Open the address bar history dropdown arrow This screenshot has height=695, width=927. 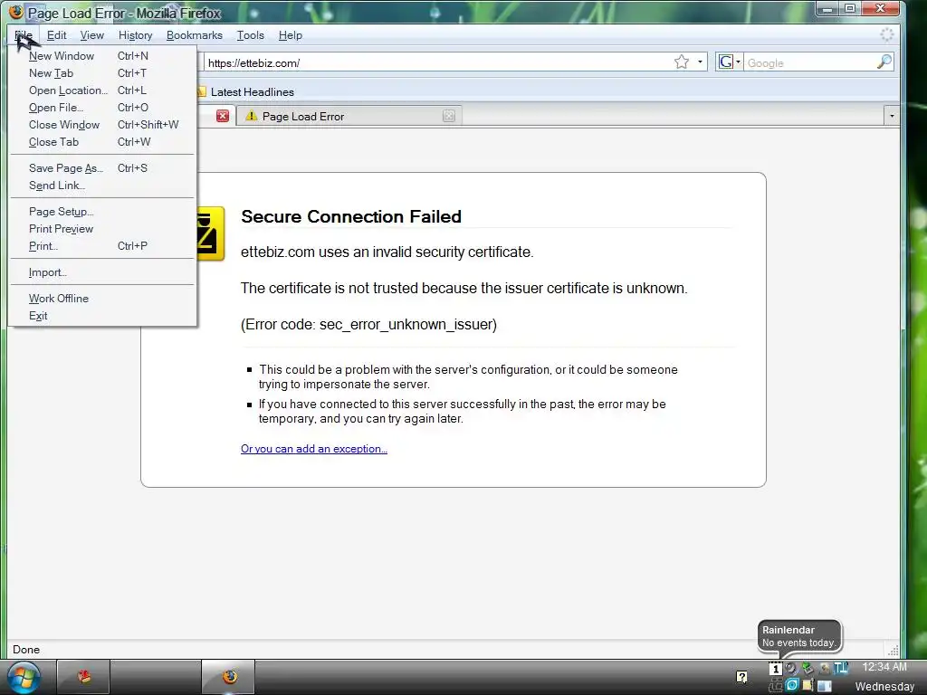(700, 62)
